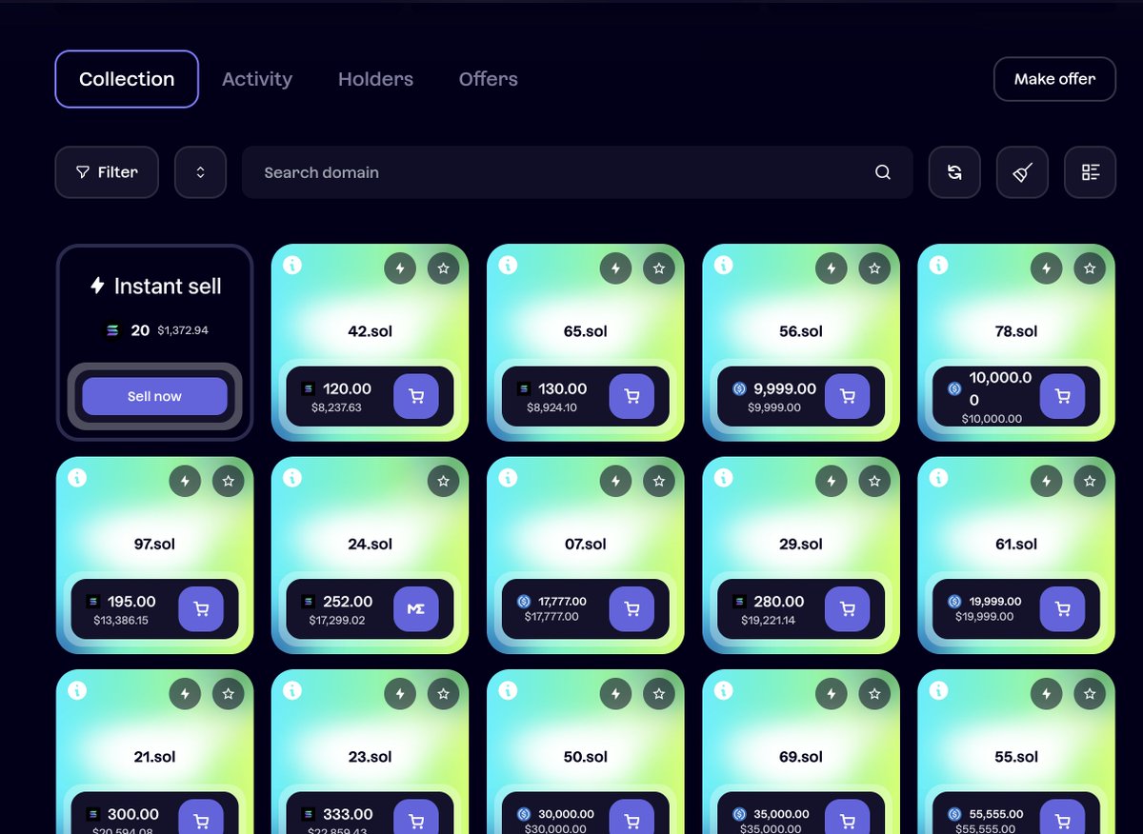Switch to the Activity tab
This screenshot has width=1143, height=834.
pyautogui.click(x=257, y=79)
